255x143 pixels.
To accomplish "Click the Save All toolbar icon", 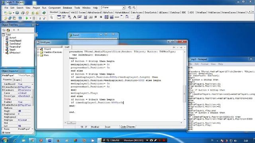I will (23, 13).
